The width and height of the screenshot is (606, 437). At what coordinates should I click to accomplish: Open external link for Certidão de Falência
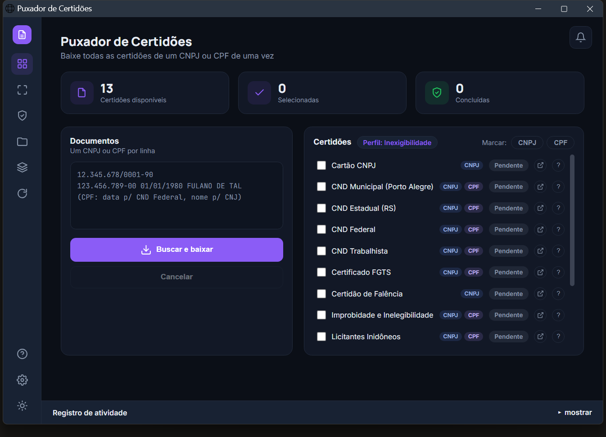coord(540,294)
